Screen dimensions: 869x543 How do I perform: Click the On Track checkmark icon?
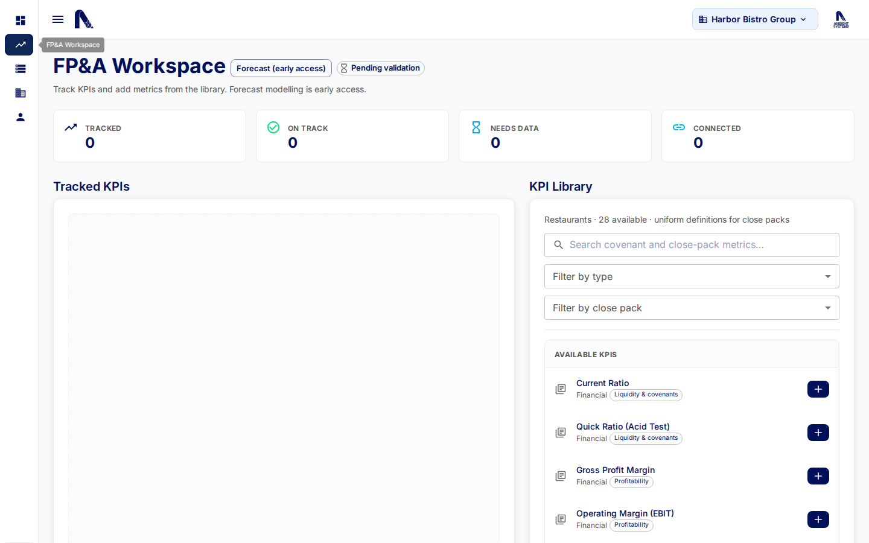[x=273, y=127]
